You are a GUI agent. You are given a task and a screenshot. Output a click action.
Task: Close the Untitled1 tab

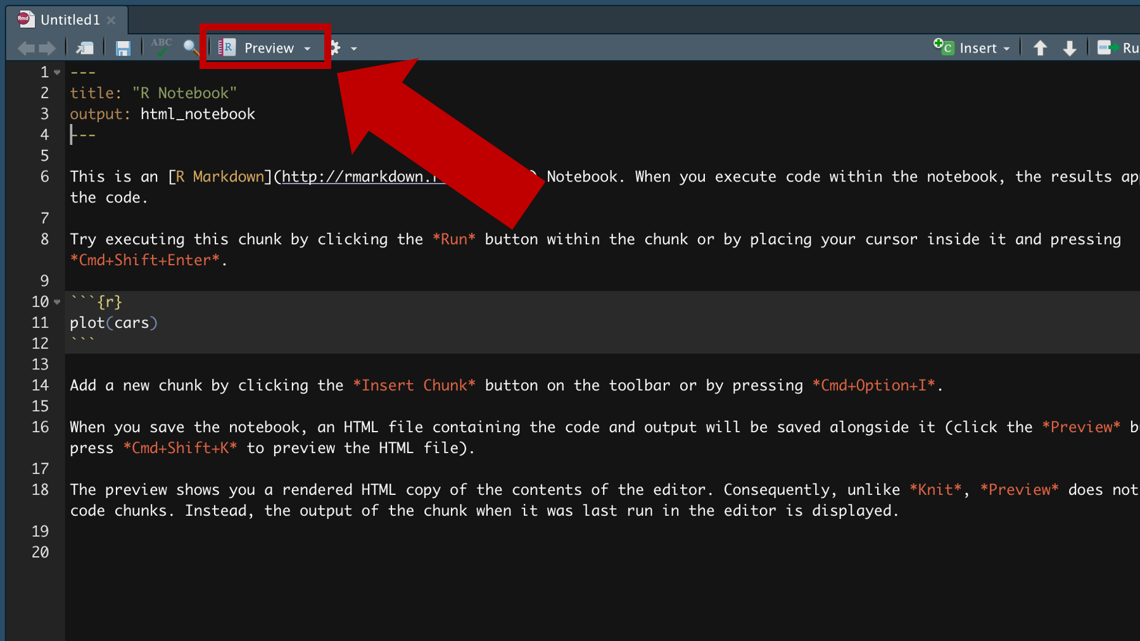[111, 20]
